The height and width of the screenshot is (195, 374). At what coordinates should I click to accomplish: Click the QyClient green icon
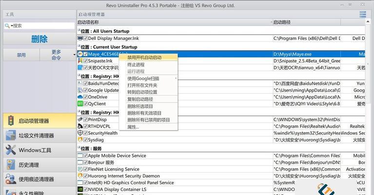tap(80, 104)
